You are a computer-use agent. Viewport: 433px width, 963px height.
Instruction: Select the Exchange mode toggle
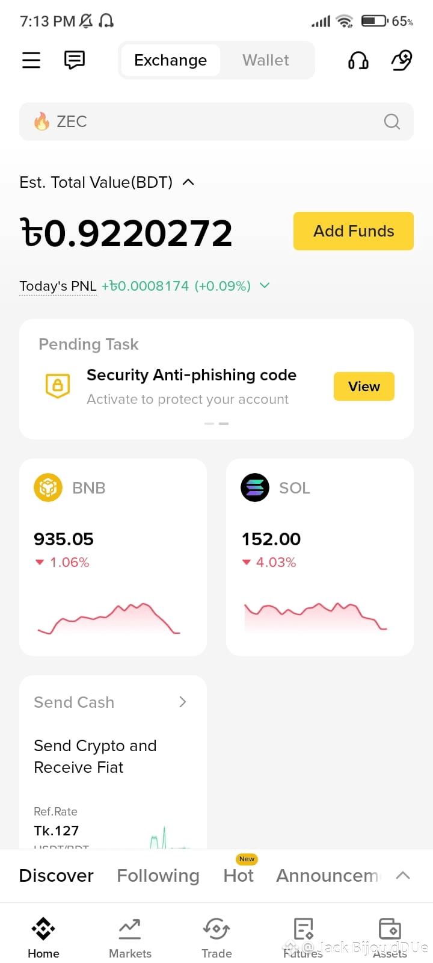(171, 60)
